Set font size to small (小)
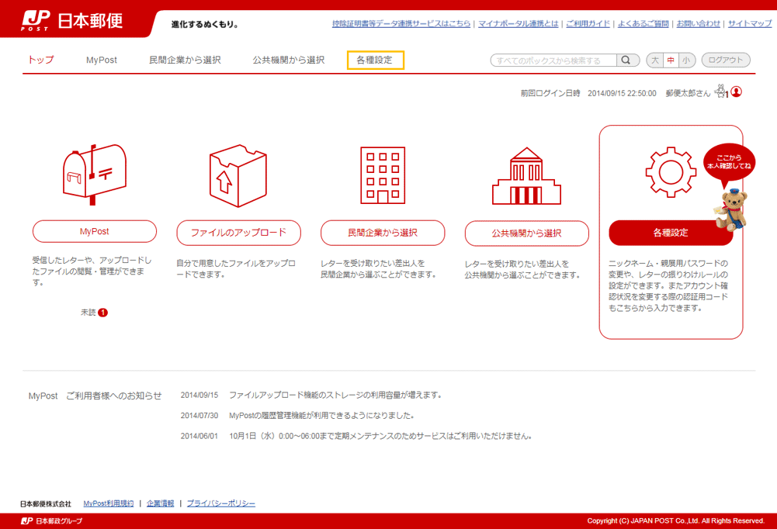The image size is (777, 529). click(687, 60)
